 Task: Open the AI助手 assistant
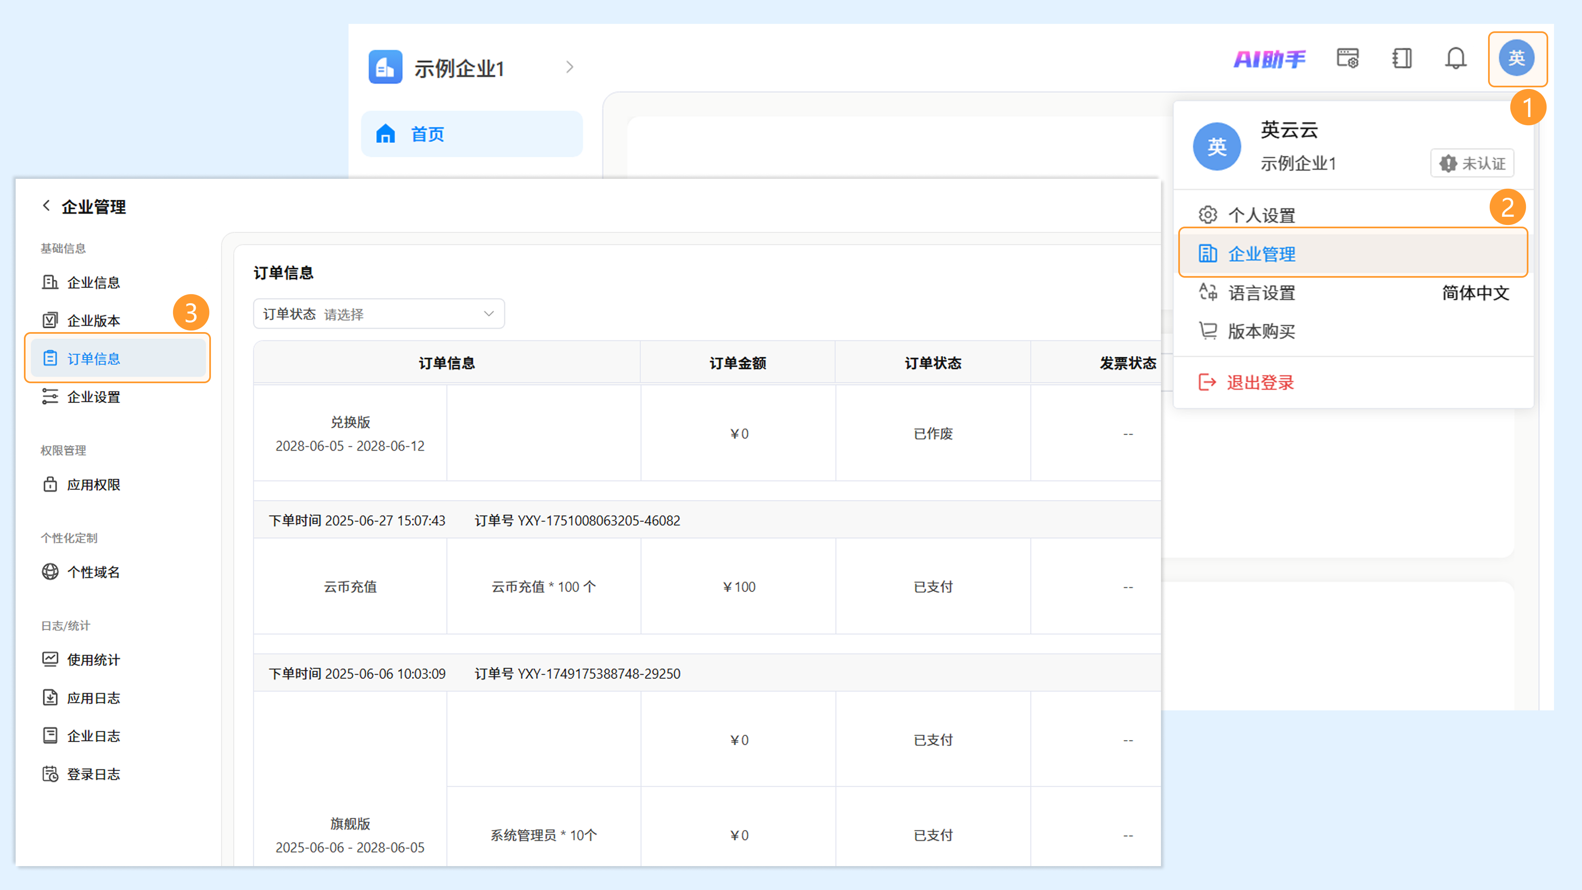click(1269, 59)
